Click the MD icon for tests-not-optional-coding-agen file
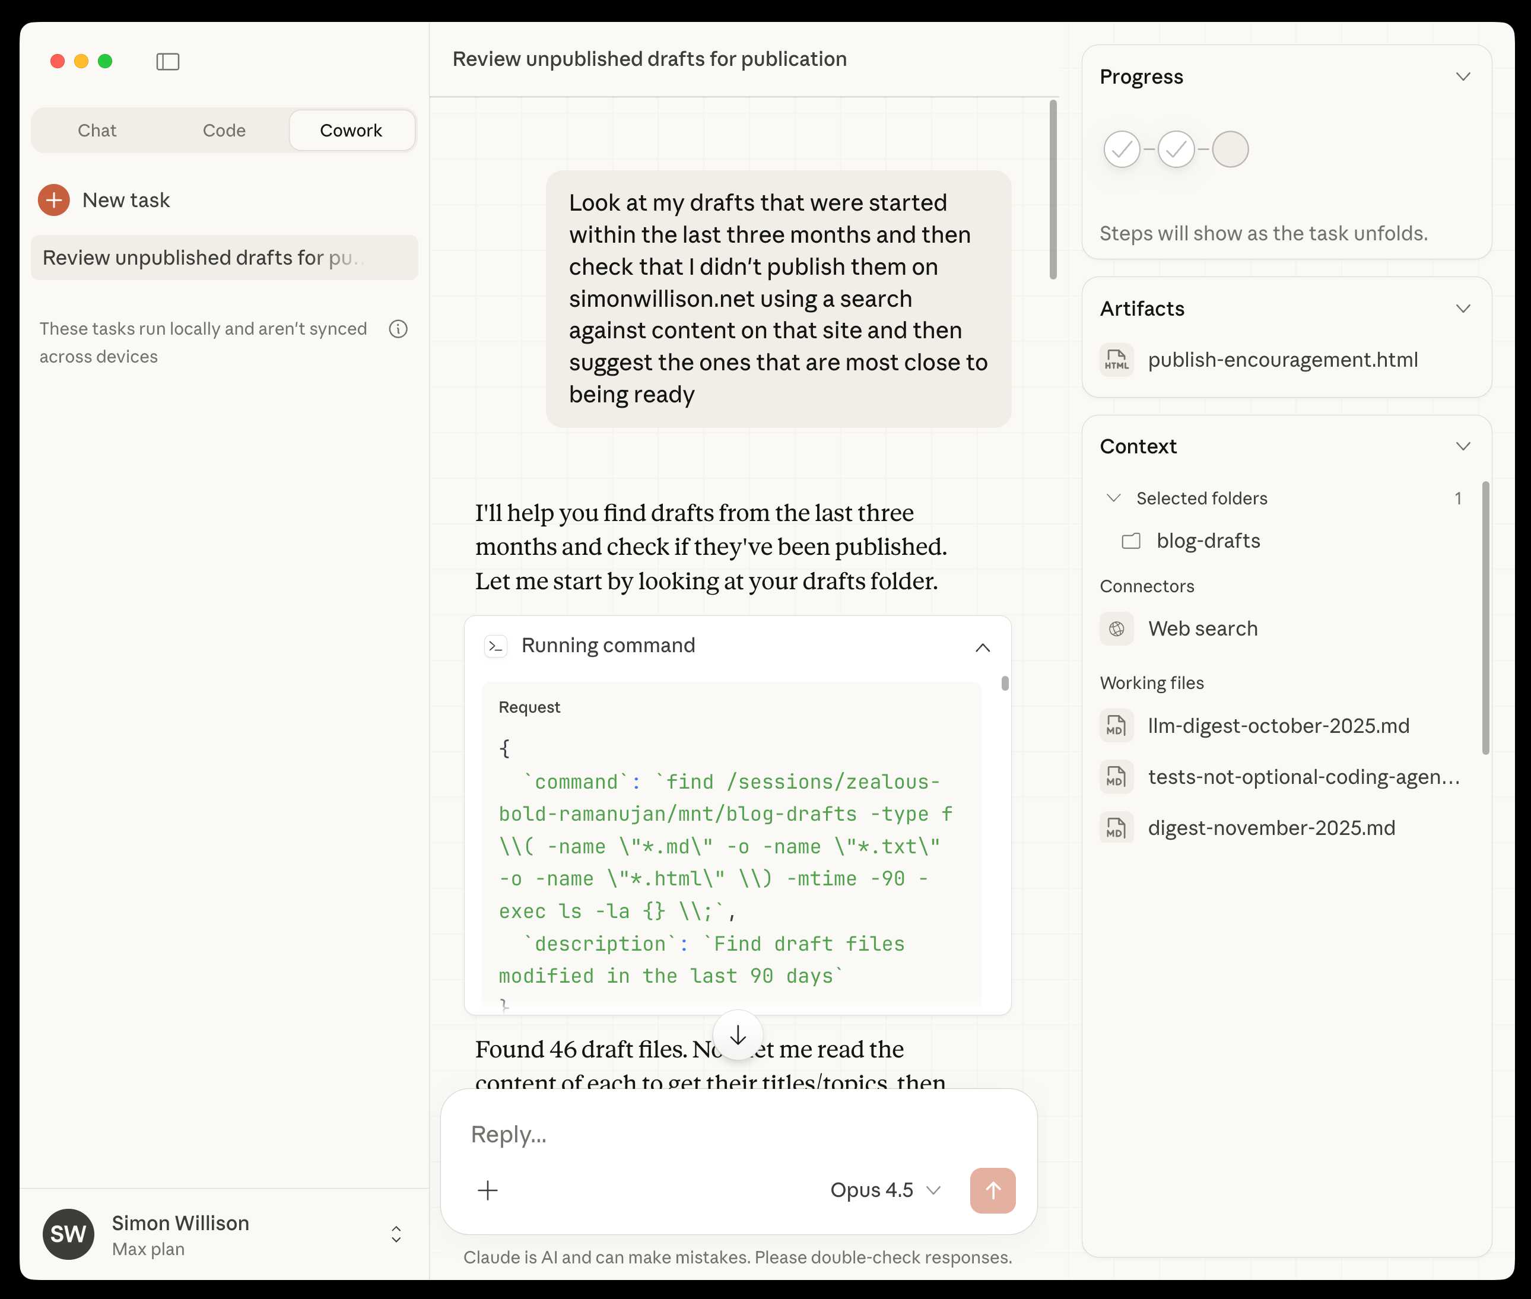The image size is (1531, 1299). click(x=1116, y=777)
